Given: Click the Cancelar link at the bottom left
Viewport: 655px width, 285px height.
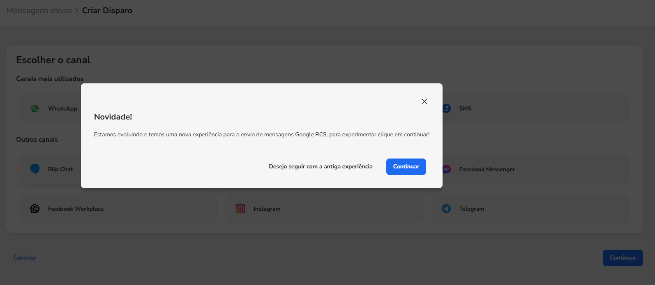Looking at the screenshot, I should point(25,257).
